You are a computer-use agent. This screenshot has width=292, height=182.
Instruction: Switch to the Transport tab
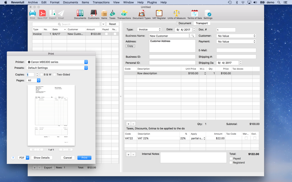pyautogui.click(x=201, y=23)
